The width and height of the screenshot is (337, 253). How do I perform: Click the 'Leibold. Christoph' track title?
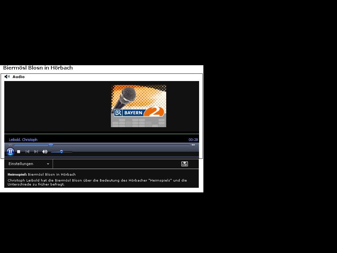coord(23,140)
